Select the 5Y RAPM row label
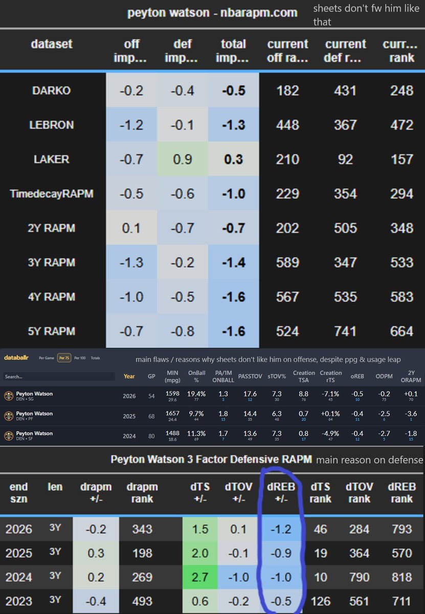The image size is (425, 614). tap(51, 331)
